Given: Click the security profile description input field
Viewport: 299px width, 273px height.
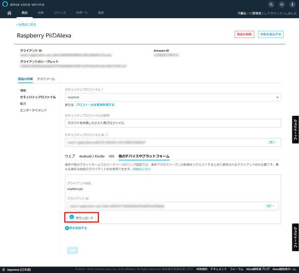Looking at the screenshot, I should [x=173, y=123].
